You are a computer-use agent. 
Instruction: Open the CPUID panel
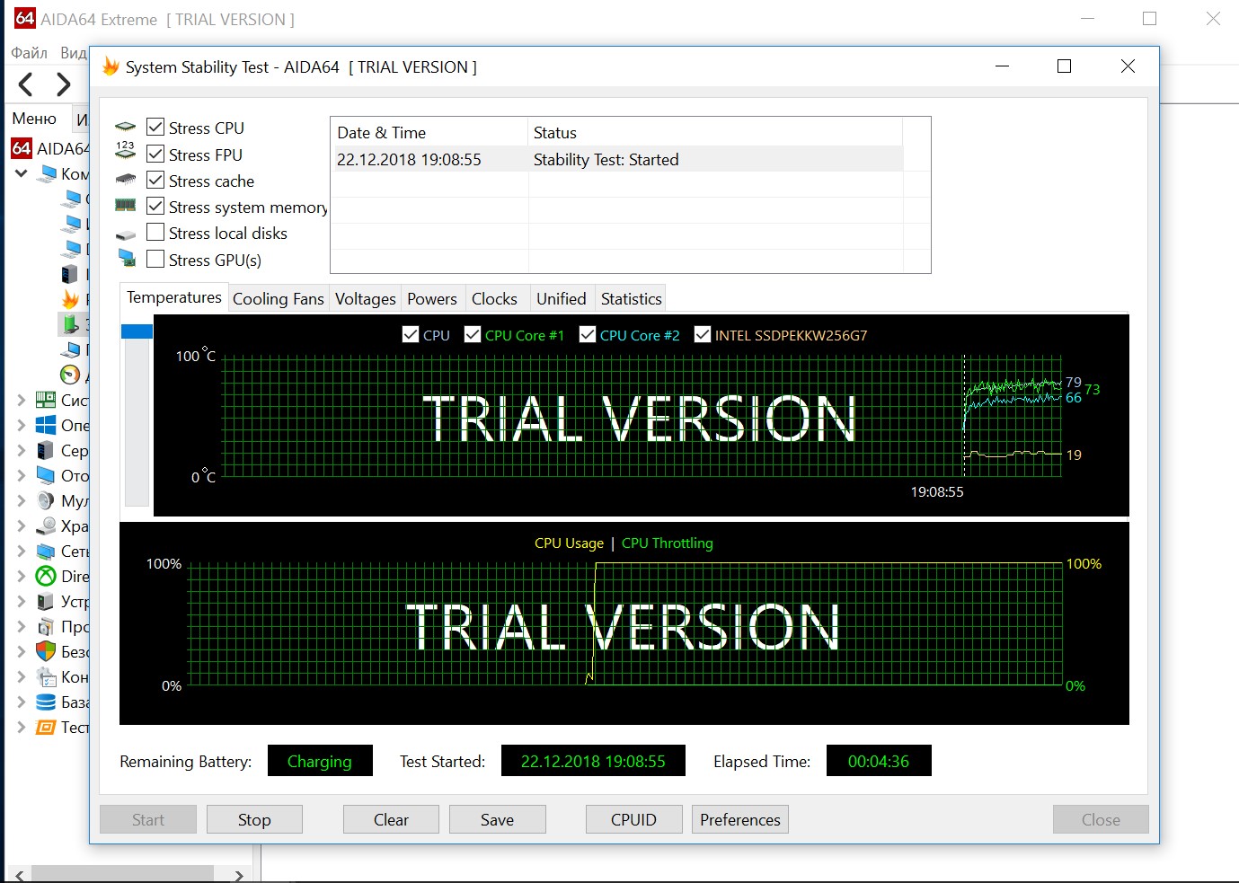coord(633,819)
